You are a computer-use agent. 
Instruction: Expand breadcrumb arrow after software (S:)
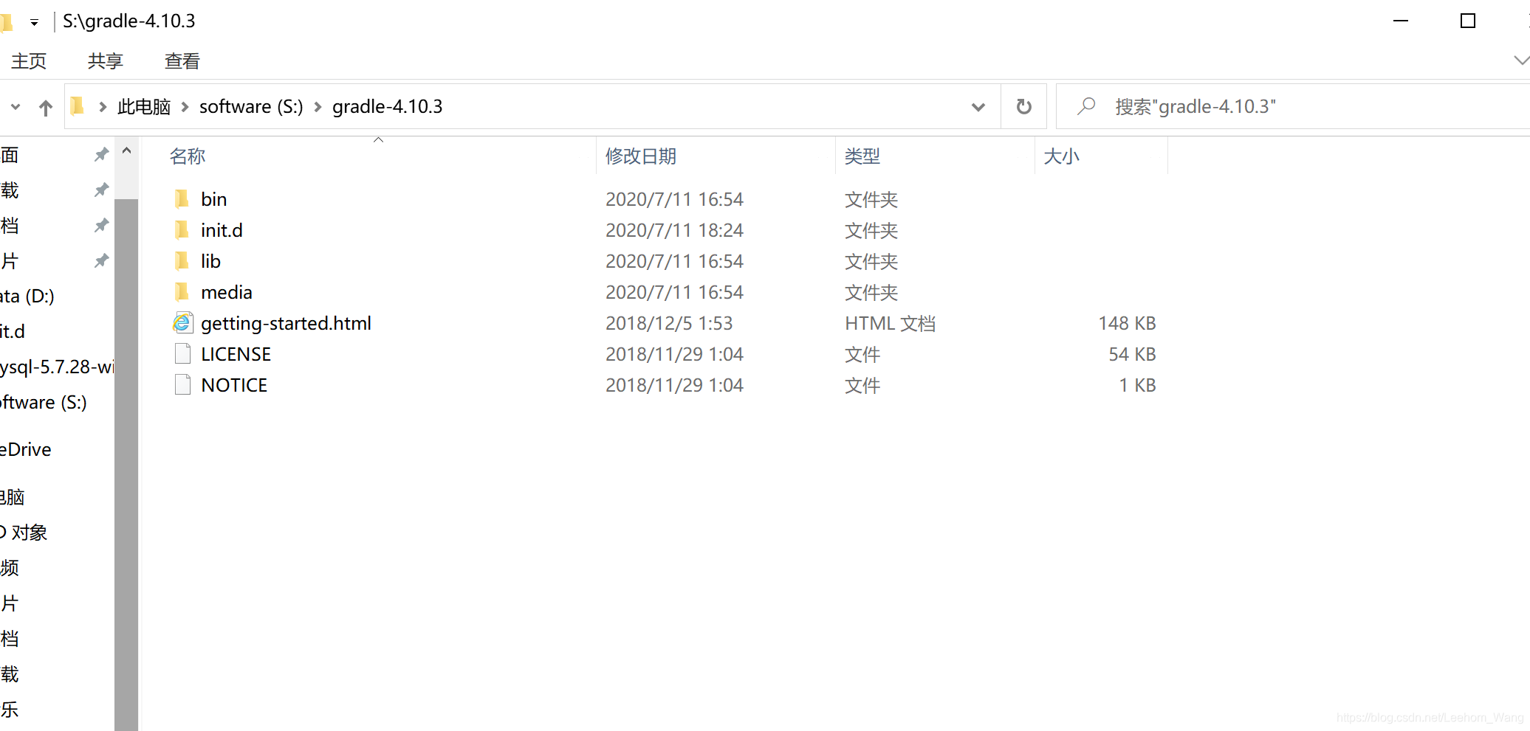[x=318, y=107]
